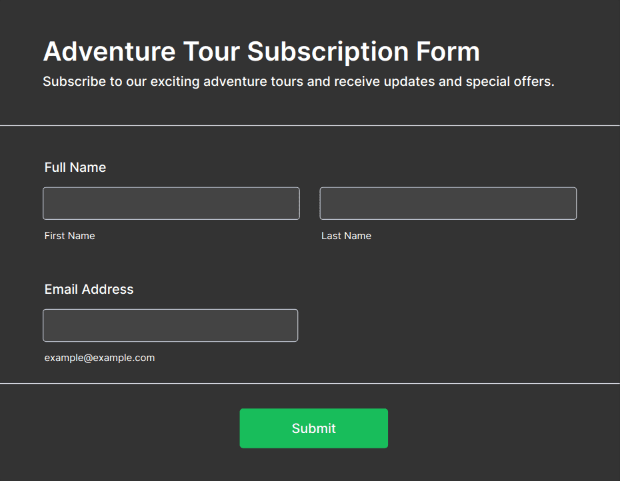Screen dimensions: 620x481
Task: Click the phrase special offers in subtitle
Action: pyautogui.click(x=510, y=81)
